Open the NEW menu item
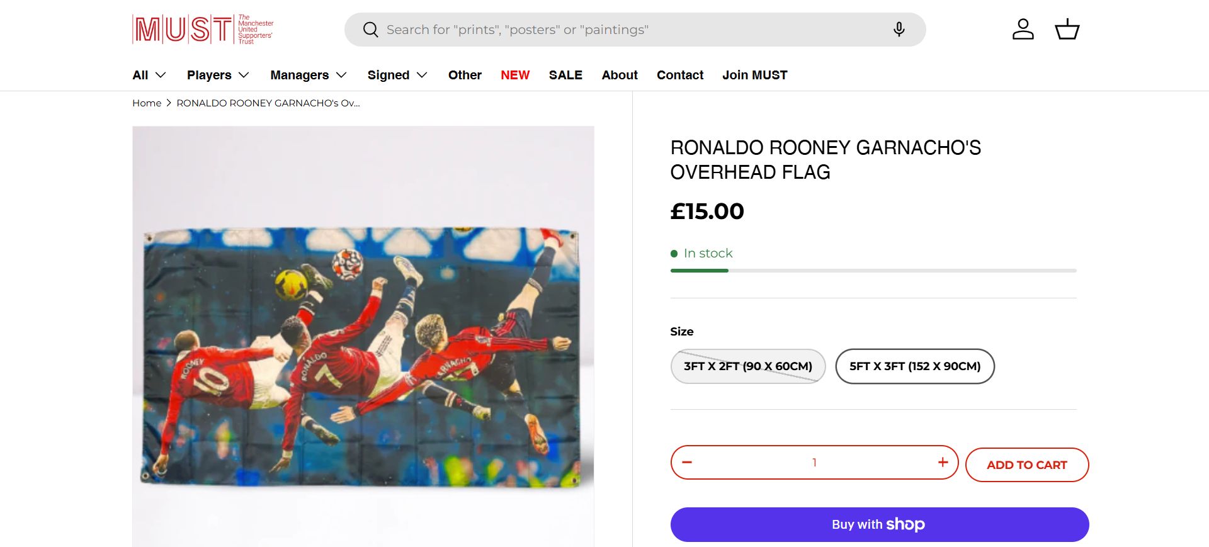1209x547 pixels. [514, 75]
